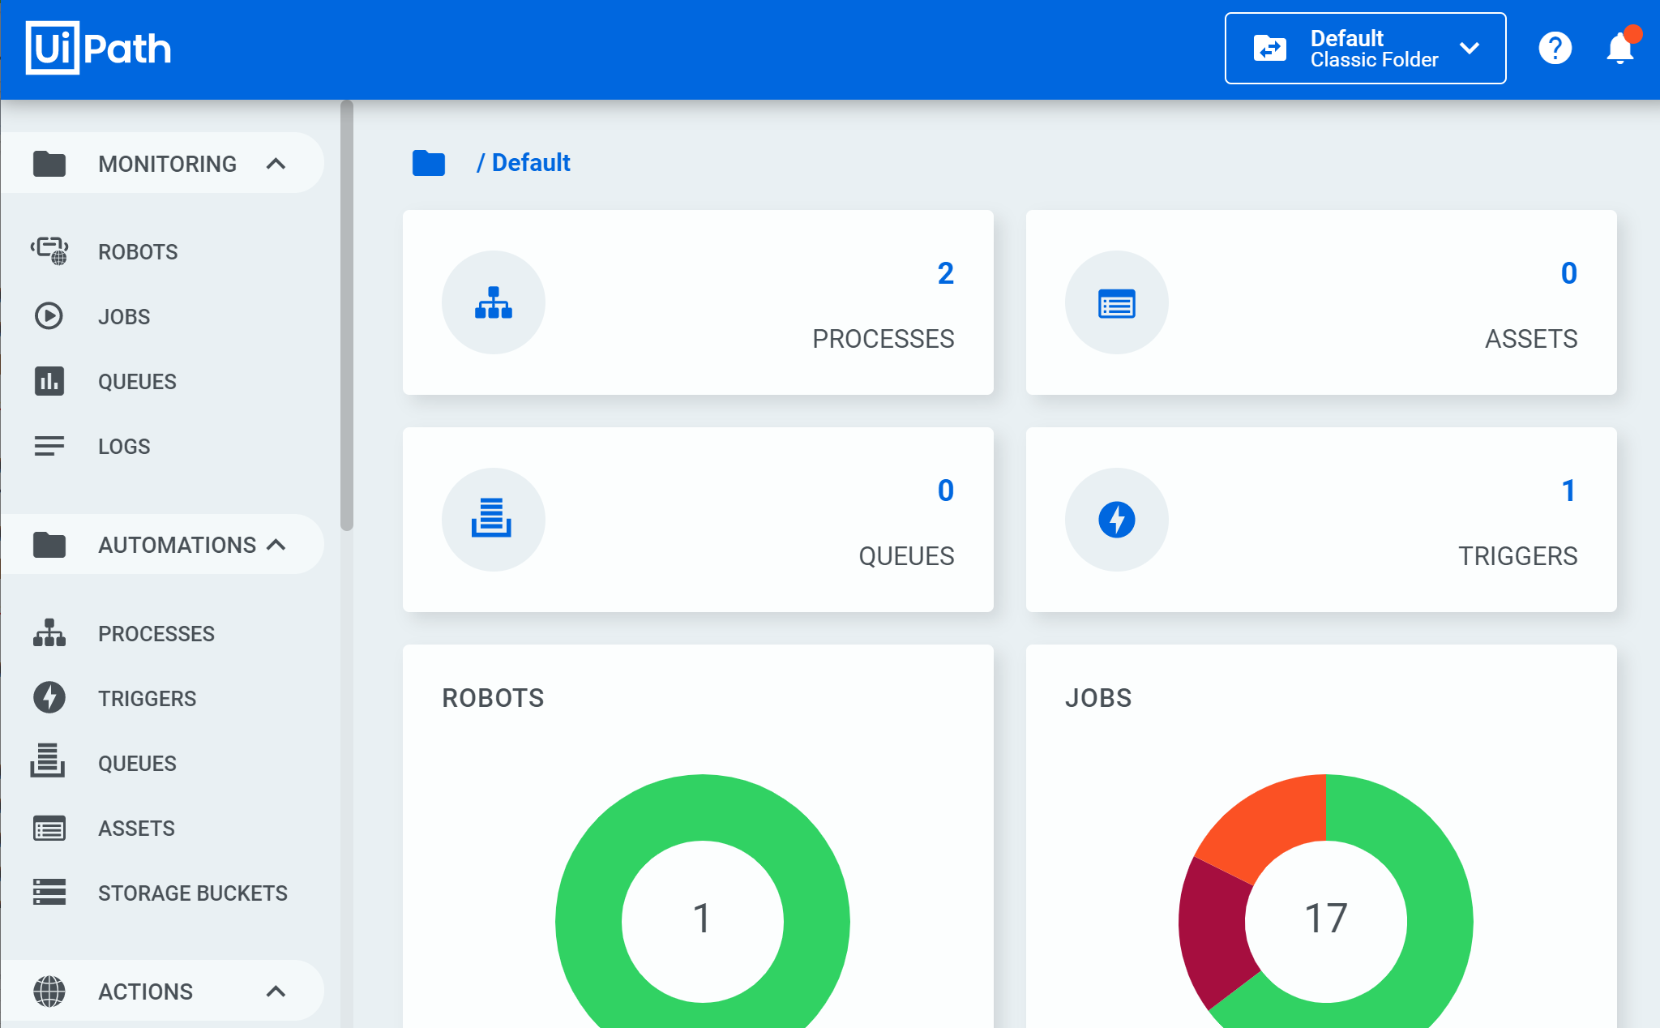Click the sidebar vertical scrollbar
The width and height of the screenshot is (1660, 1028).
click(347, 316)
